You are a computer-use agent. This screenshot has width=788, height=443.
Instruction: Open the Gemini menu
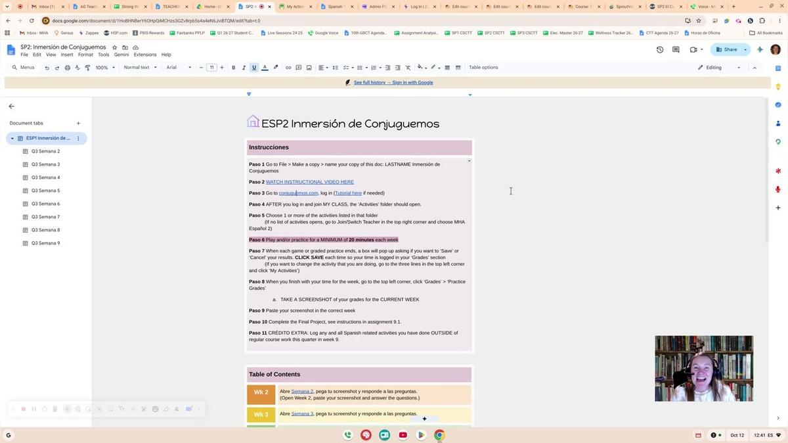[x=121, y=55]
